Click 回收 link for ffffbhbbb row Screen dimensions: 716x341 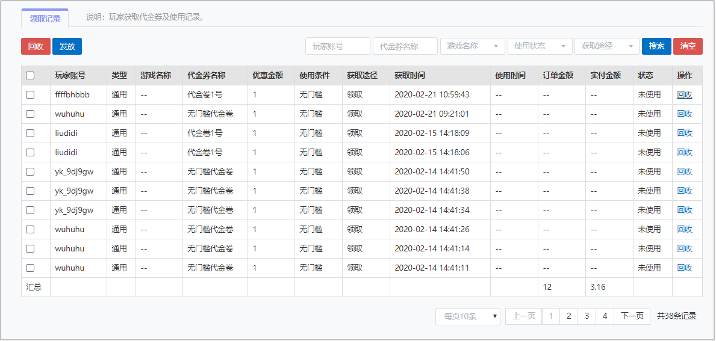point(685,95)
